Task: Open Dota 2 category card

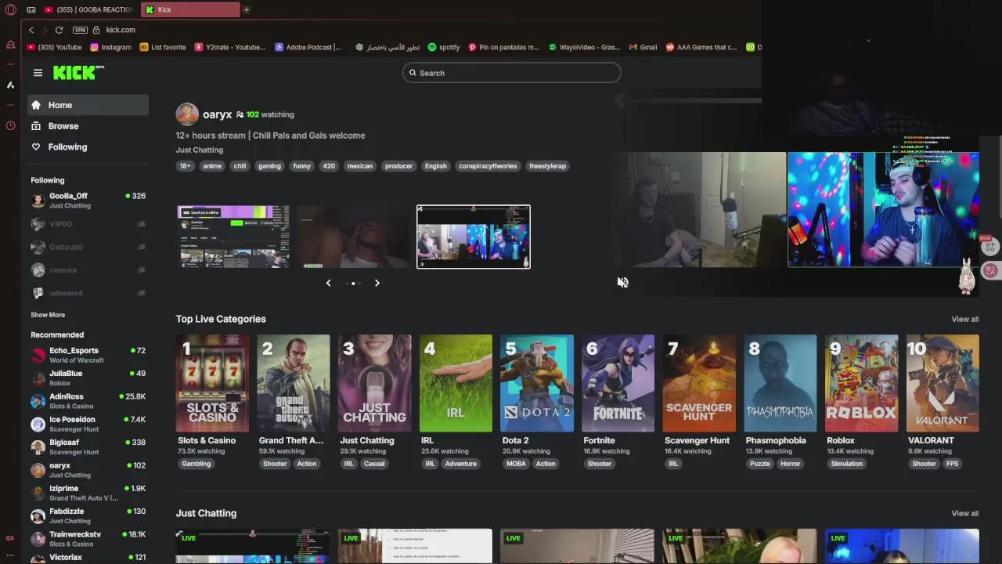Action: pos(537,383)
